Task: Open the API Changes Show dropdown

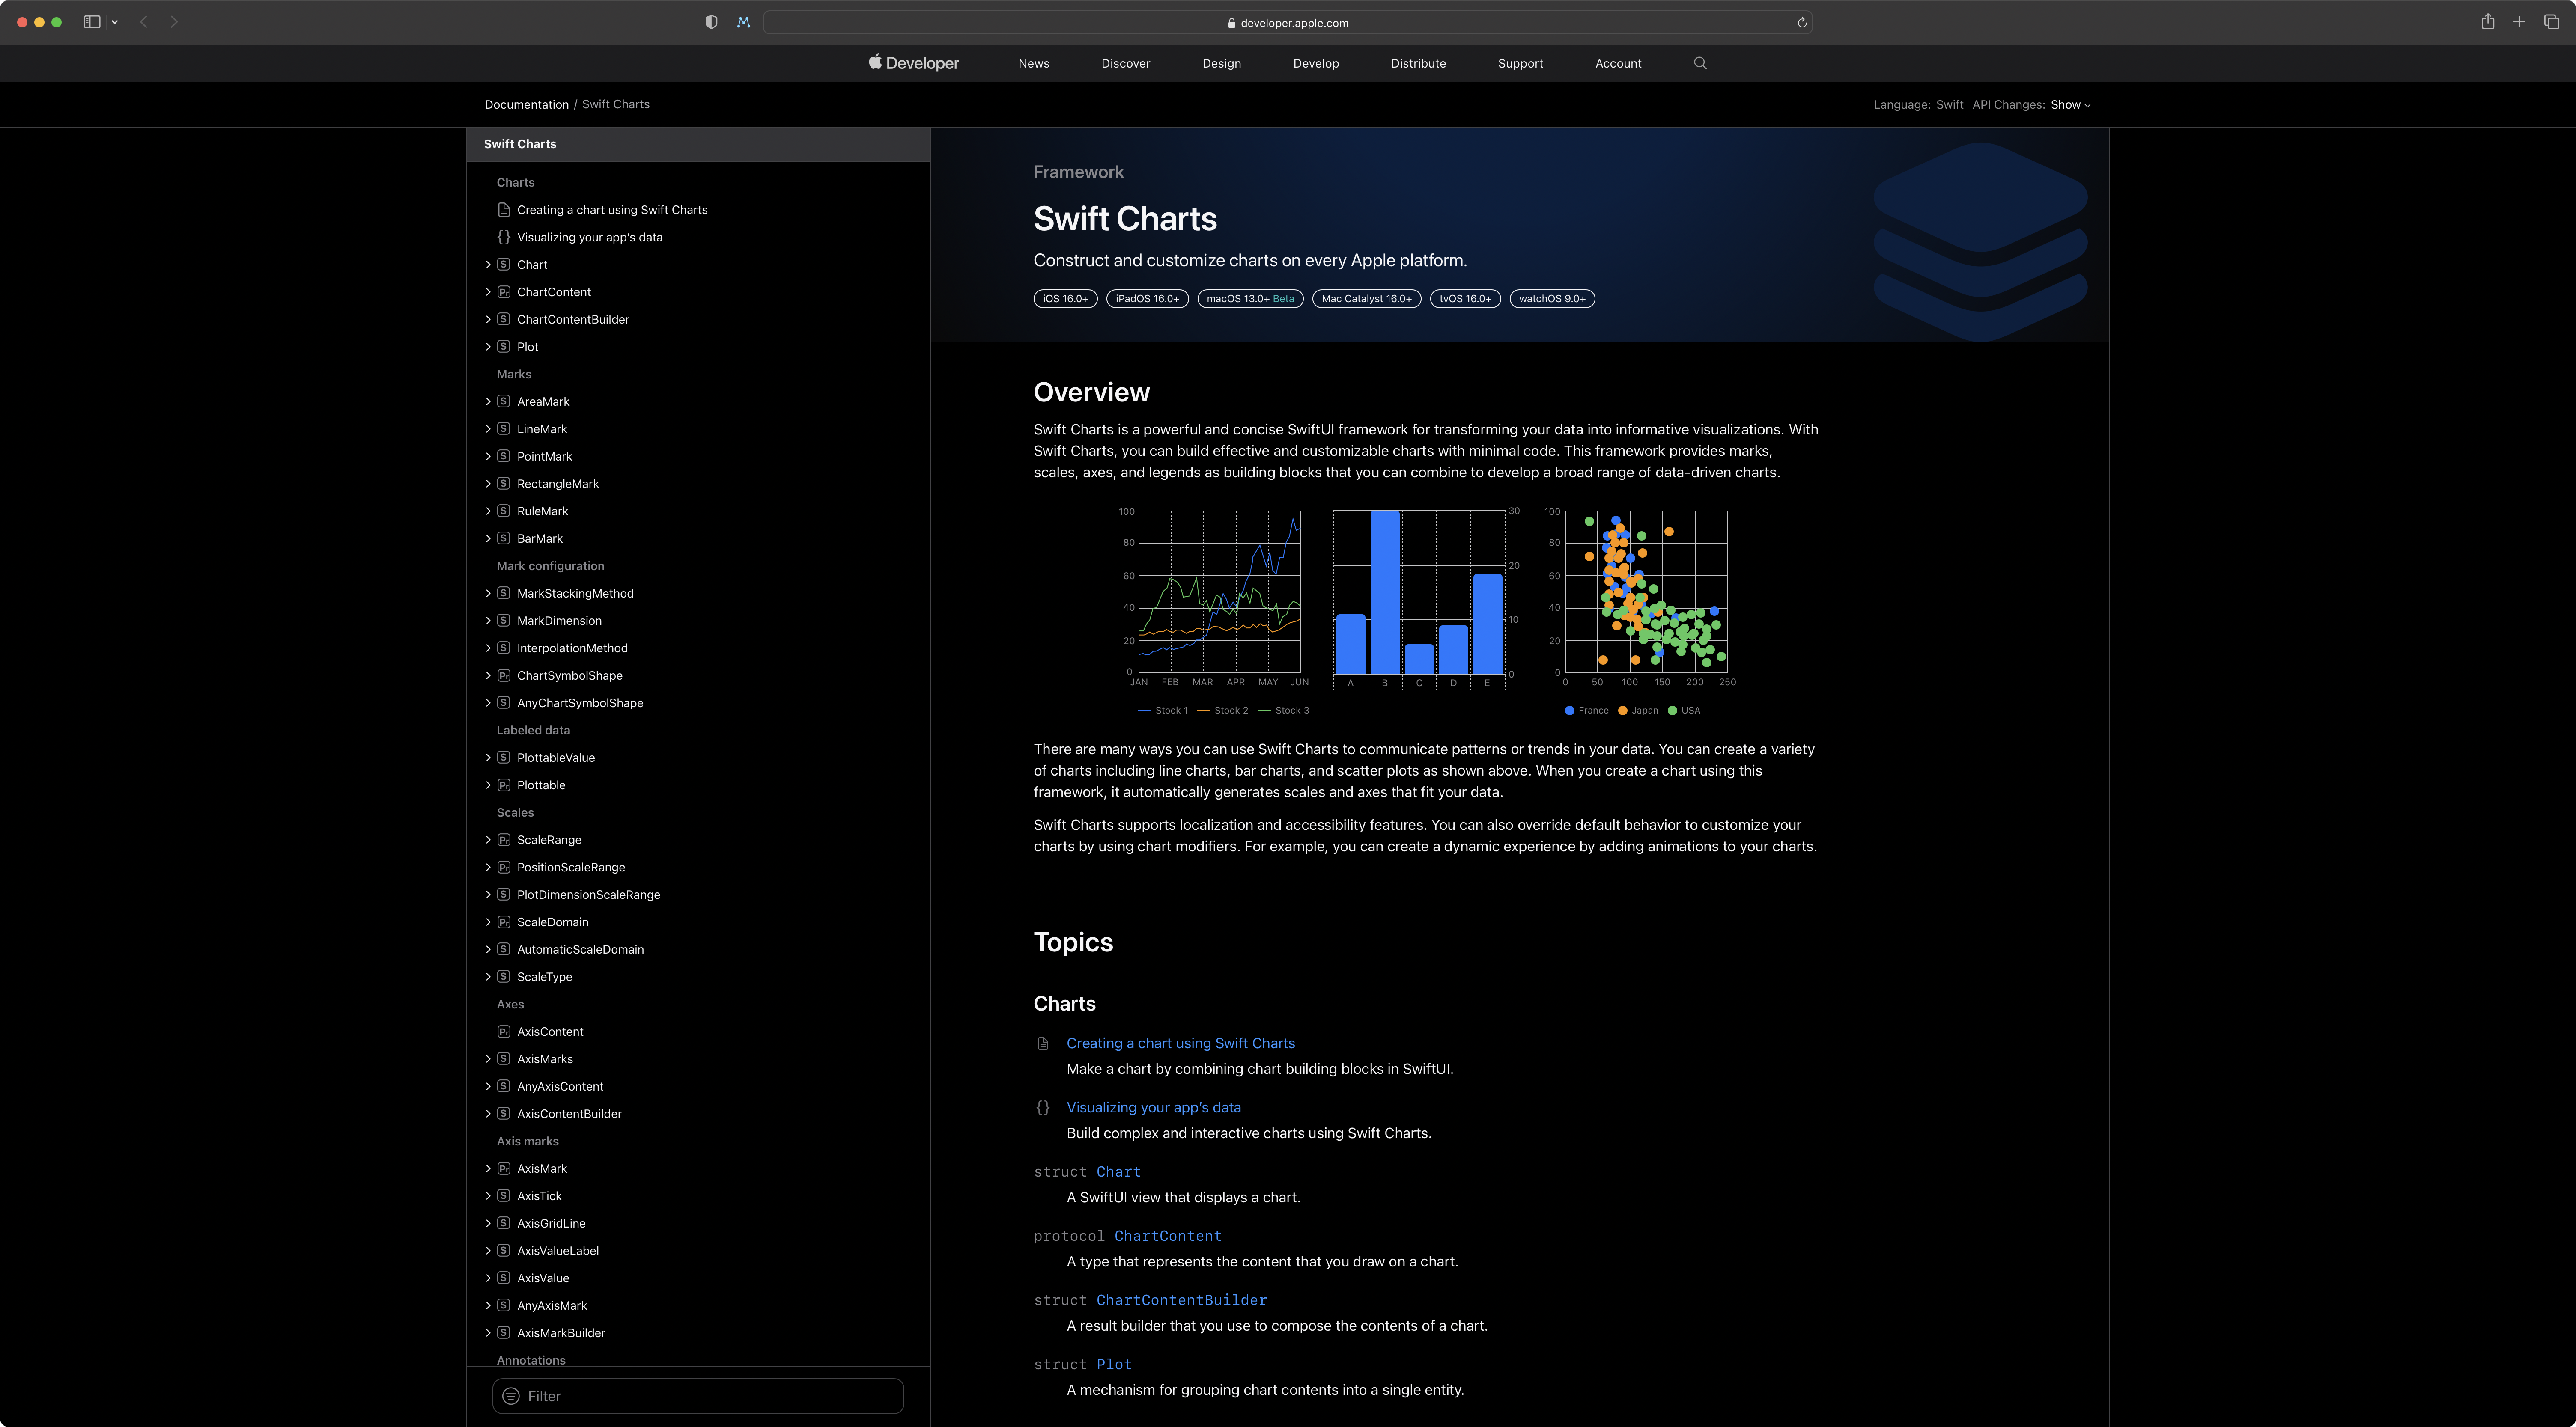Action: coord(2070,105)
